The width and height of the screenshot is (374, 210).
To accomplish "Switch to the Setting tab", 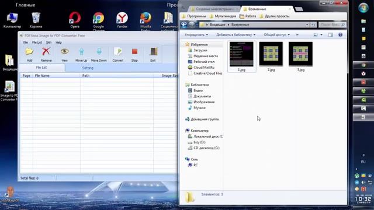I will click(88, 68).
